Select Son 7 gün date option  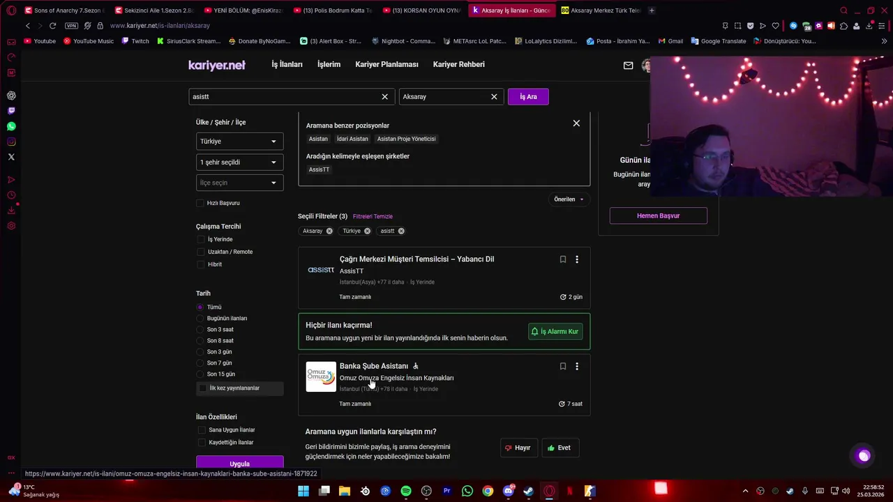[200, 363]
